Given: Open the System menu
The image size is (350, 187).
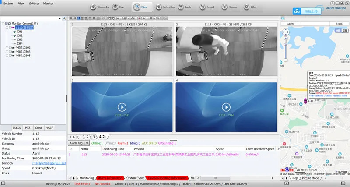Looking at the screenshot, I should click(8, 4).
